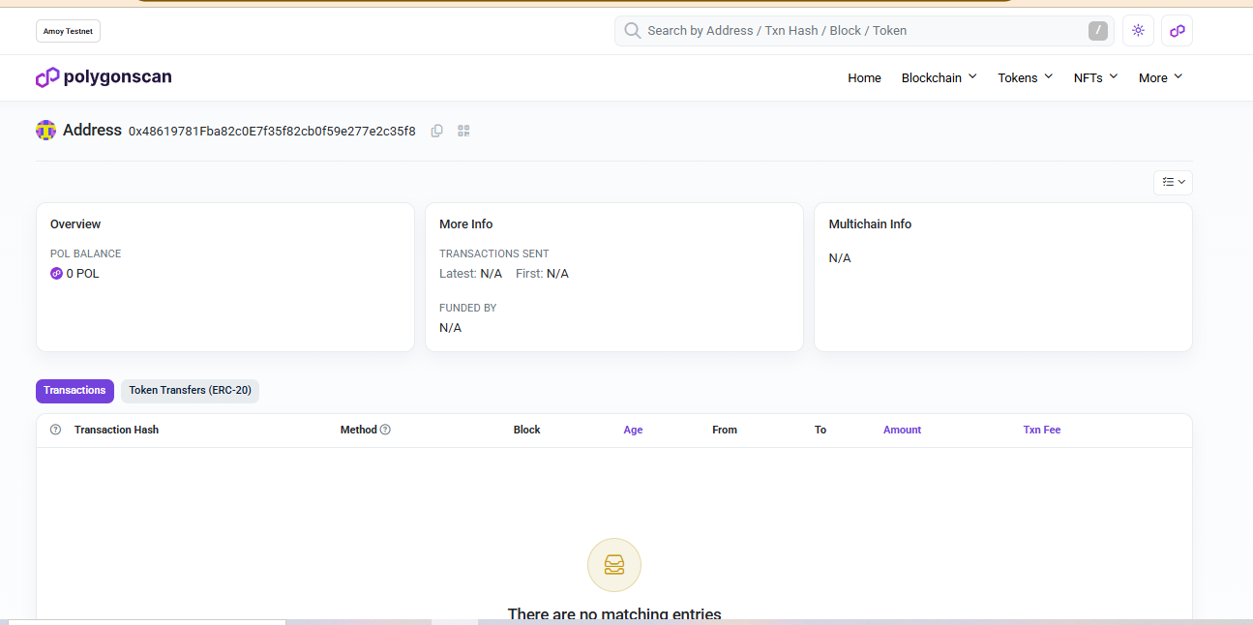Screen dimensions: 1253x625
Task: Click the To column header
Action: tap(820, 430)
